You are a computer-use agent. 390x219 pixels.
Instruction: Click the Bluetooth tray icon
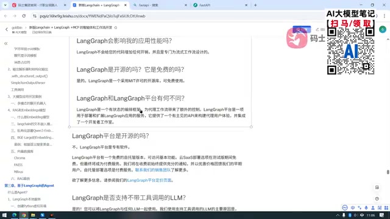350,215
